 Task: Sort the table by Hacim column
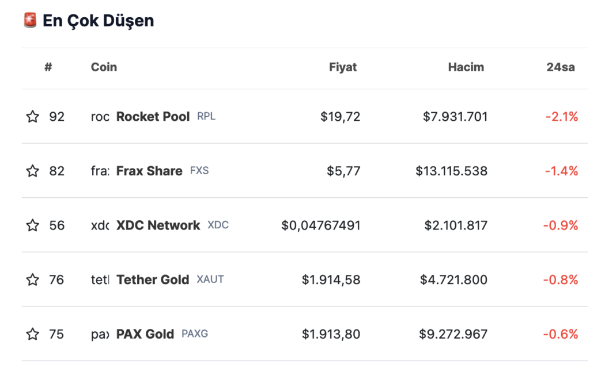[466, 67]
